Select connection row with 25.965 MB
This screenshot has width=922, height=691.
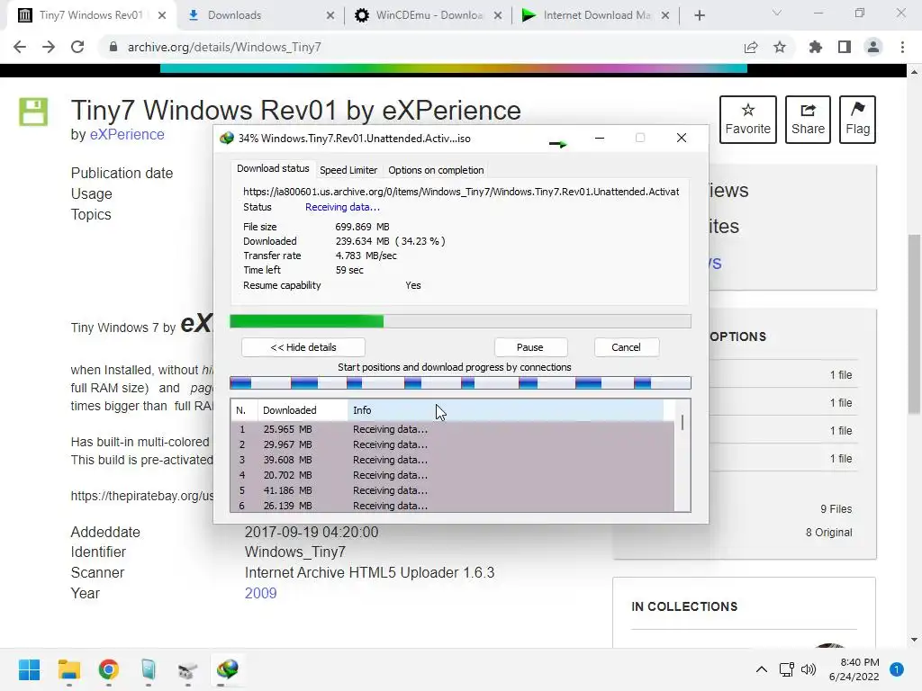452,429
